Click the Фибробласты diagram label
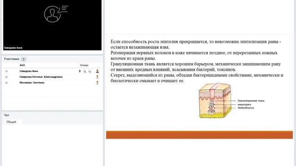Viewport: 296px width, 166px height. (246, 108)
